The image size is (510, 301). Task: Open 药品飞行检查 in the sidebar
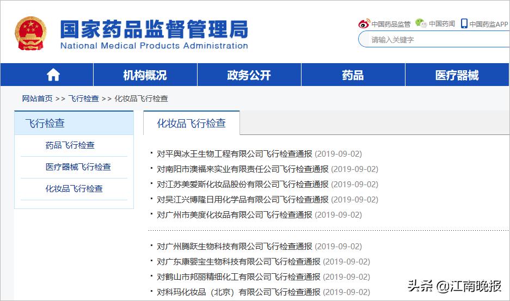tap(70, 145)
